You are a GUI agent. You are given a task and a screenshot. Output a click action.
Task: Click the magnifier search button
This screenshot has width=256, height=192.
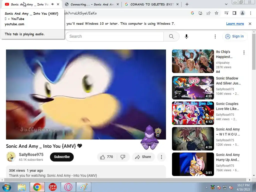(x=171, y=36)
